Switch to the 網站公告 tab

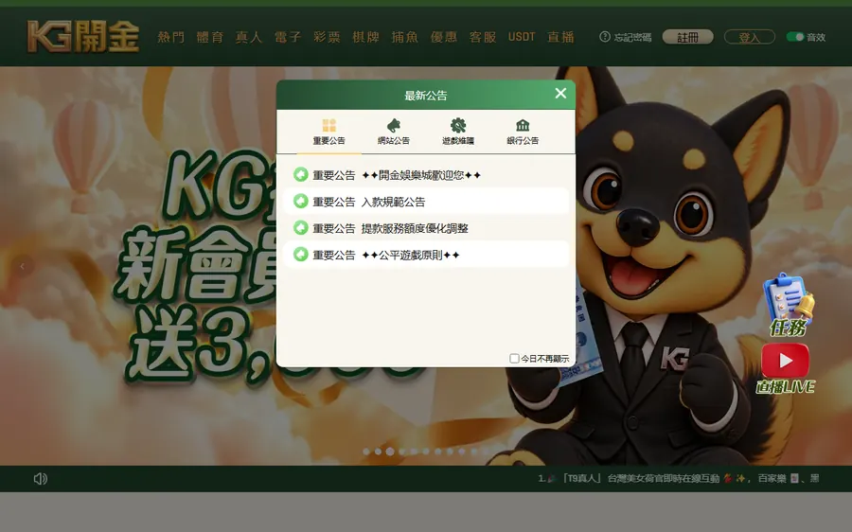tap(394, 132)
